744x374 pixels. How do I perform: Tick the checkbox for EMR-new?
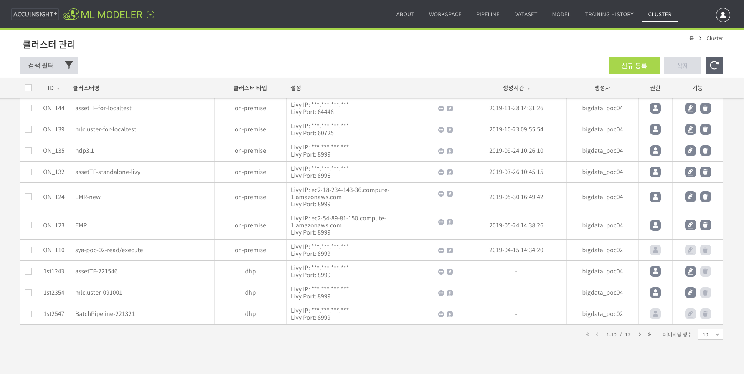tap(28, 197)
